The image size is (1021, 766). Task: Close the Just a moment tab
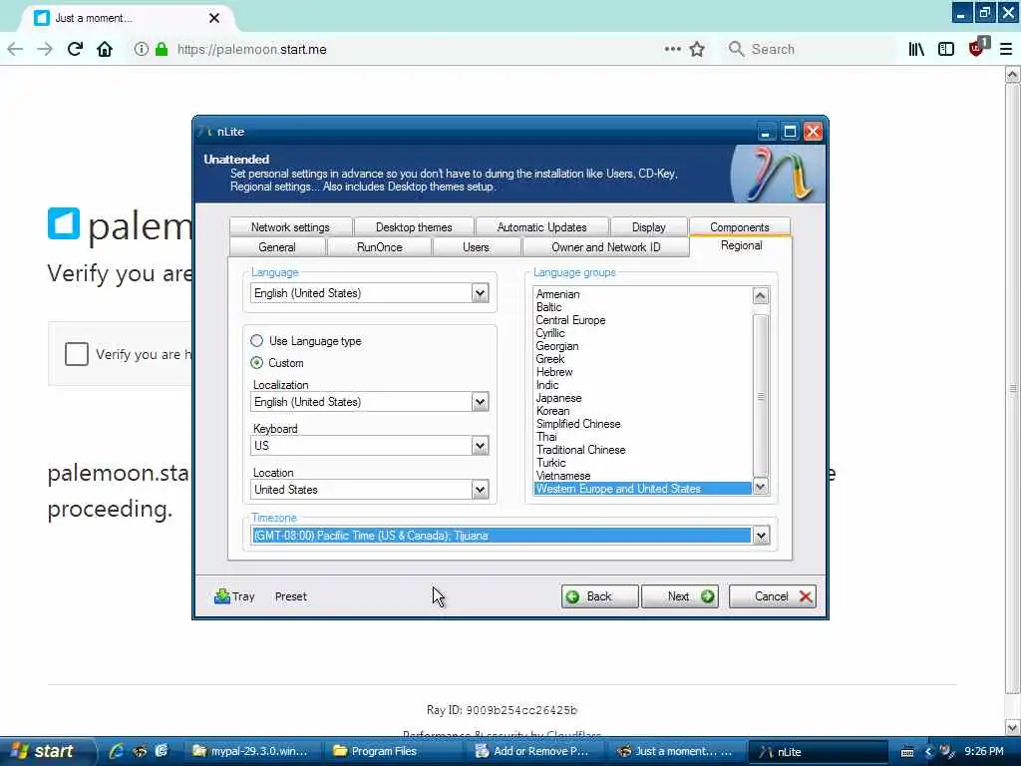(213, 18)
